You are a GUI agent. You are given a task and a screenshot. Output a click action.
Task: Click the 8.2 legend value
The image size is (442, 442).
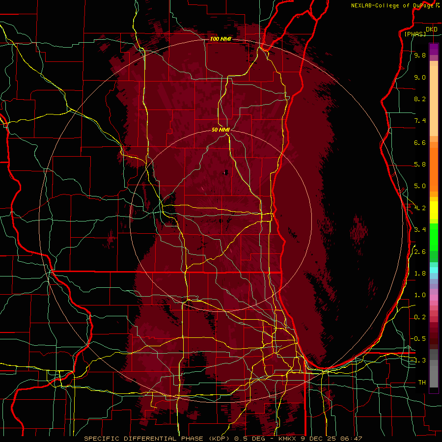click(420, 99)
